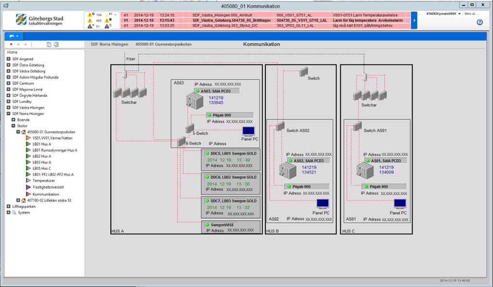Select LB01 Hus A in the tree
This screenshot has width=493, height=287.
point(42,144)
